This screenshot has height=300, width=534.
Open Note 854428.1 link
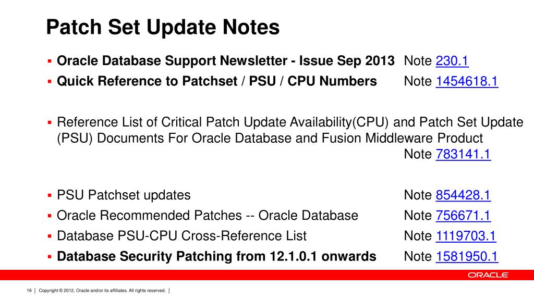click(x=463, y=195)
